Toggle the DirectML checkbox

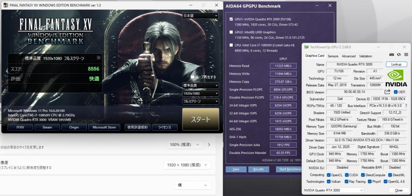(390, 175)
